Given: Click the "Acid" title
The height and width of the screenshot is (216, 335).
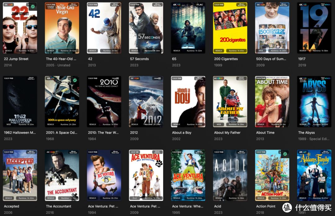Looking at the screenshot, I should click(x=217, y=206).
